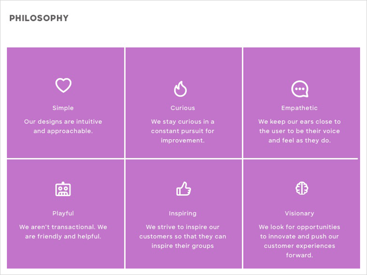Click the Simple card title

click(63, 108)
